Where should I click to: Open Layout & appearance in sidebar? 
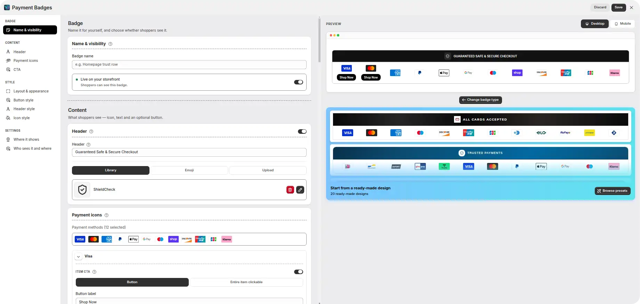[x=31, y=91]
